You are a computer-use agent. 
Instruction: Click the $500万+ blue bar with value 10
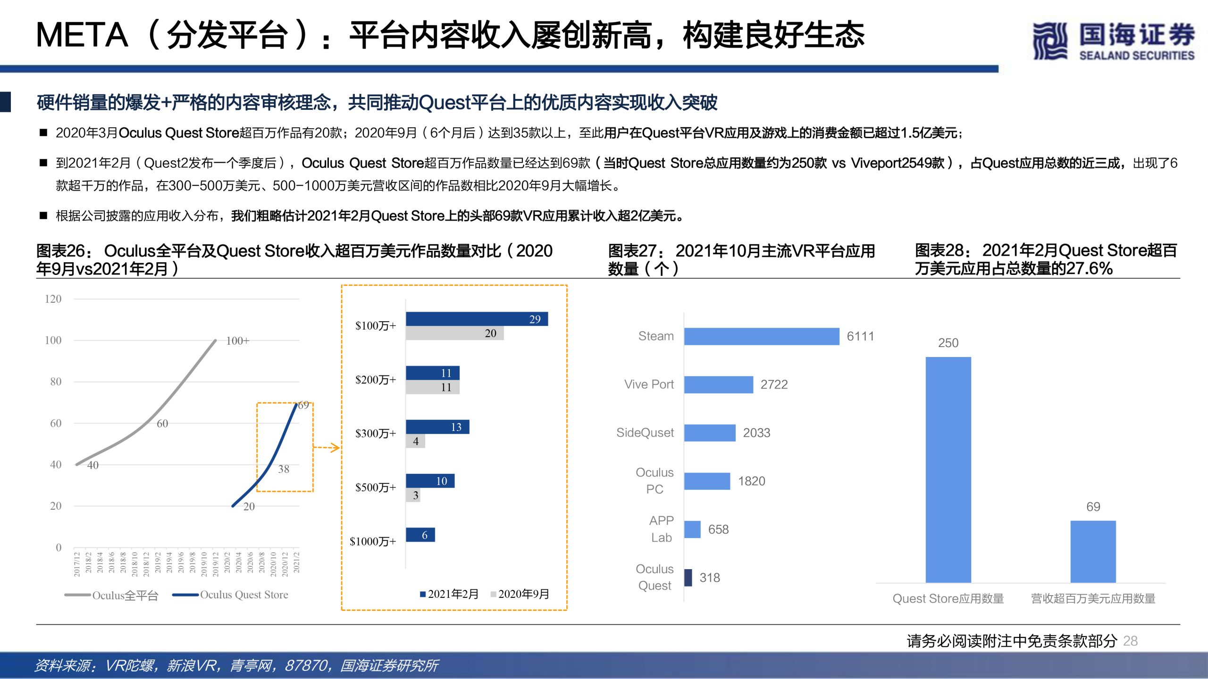[430, 481]
